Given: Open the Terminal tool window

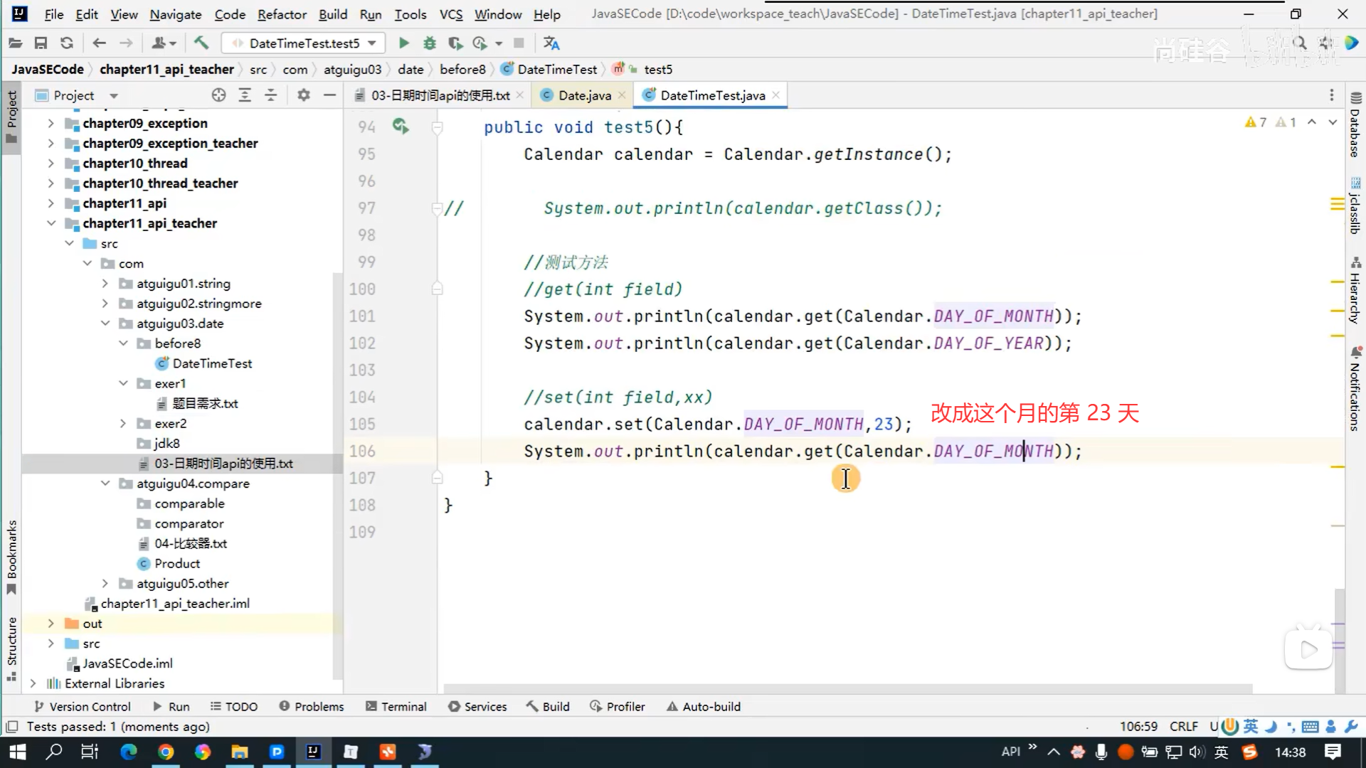Looking at the screenshot, I should coord(396,706).
